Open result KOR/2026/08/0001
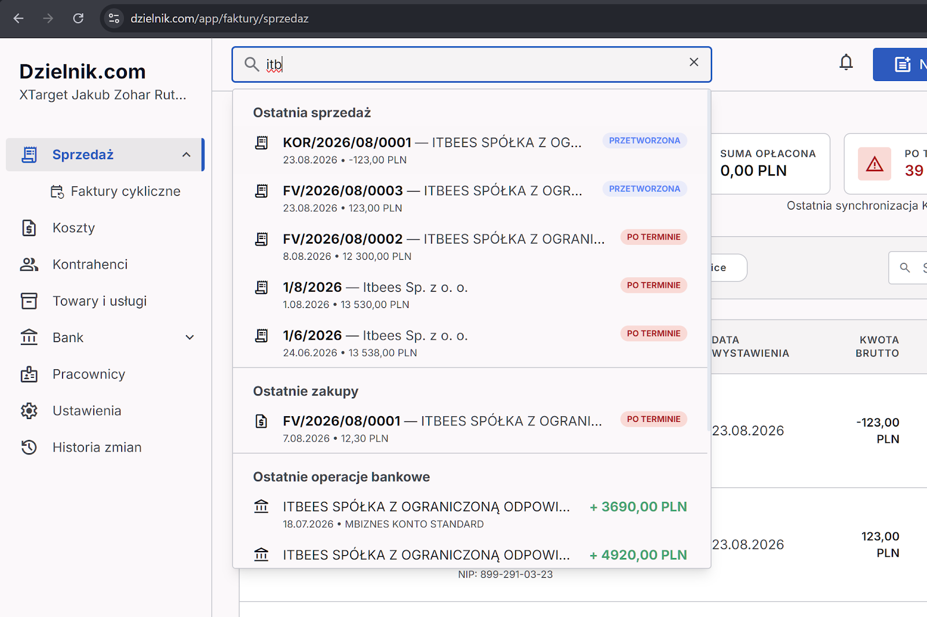The width and height of the screenshot is (927, 617). [470, 150]
